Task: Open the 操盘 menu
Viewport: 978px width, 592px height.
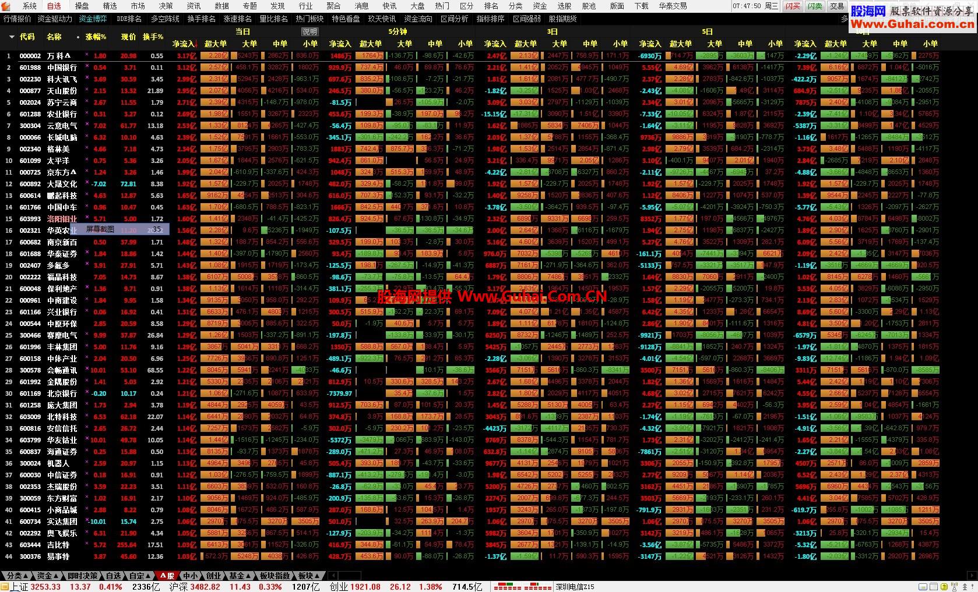Action: tap(82, 6)
